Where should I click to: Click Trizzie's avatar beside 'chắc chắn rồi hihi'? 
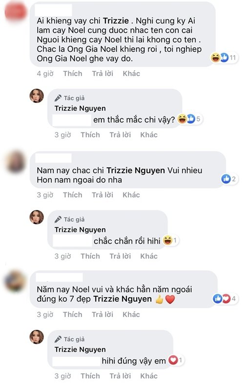pyautogui.click(x=37, y=217)
